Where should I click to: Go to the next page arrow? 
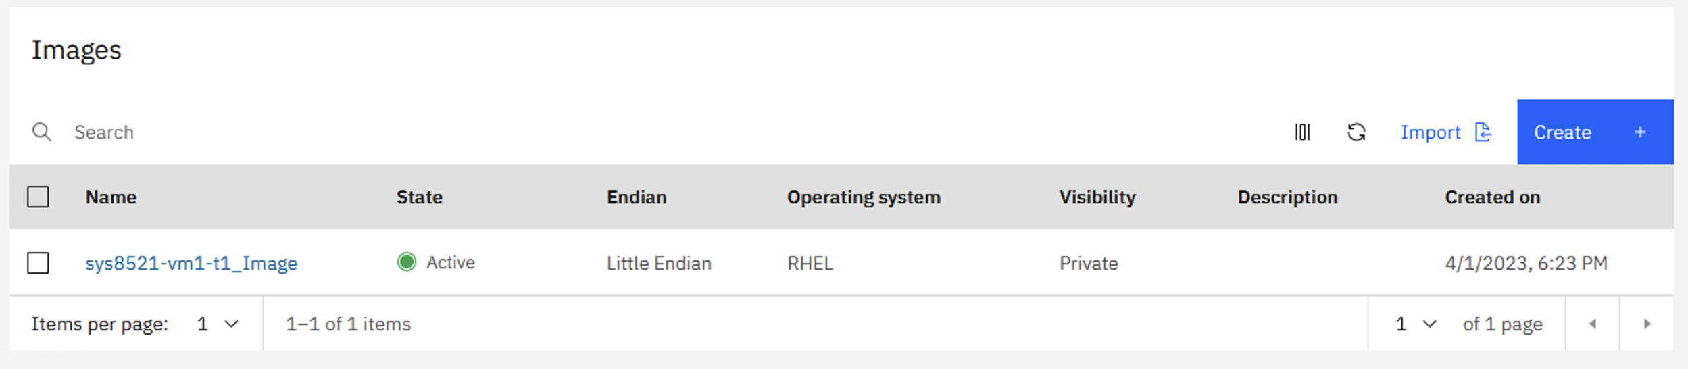1647,324
